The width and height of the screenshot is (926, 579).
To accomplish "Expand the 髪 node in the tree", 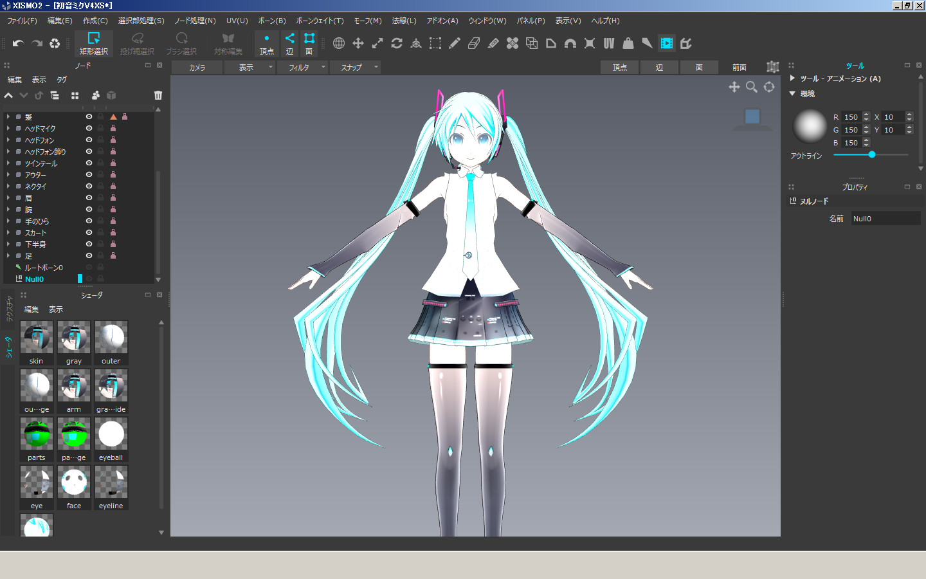I will point(8,117).
